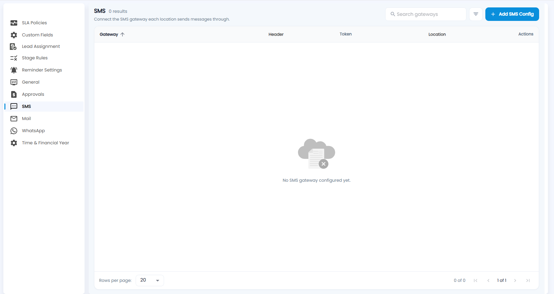Go to next page arrow
Image resolution: width=554 pixels, height=294 pixels.
[x=515, y=281]
